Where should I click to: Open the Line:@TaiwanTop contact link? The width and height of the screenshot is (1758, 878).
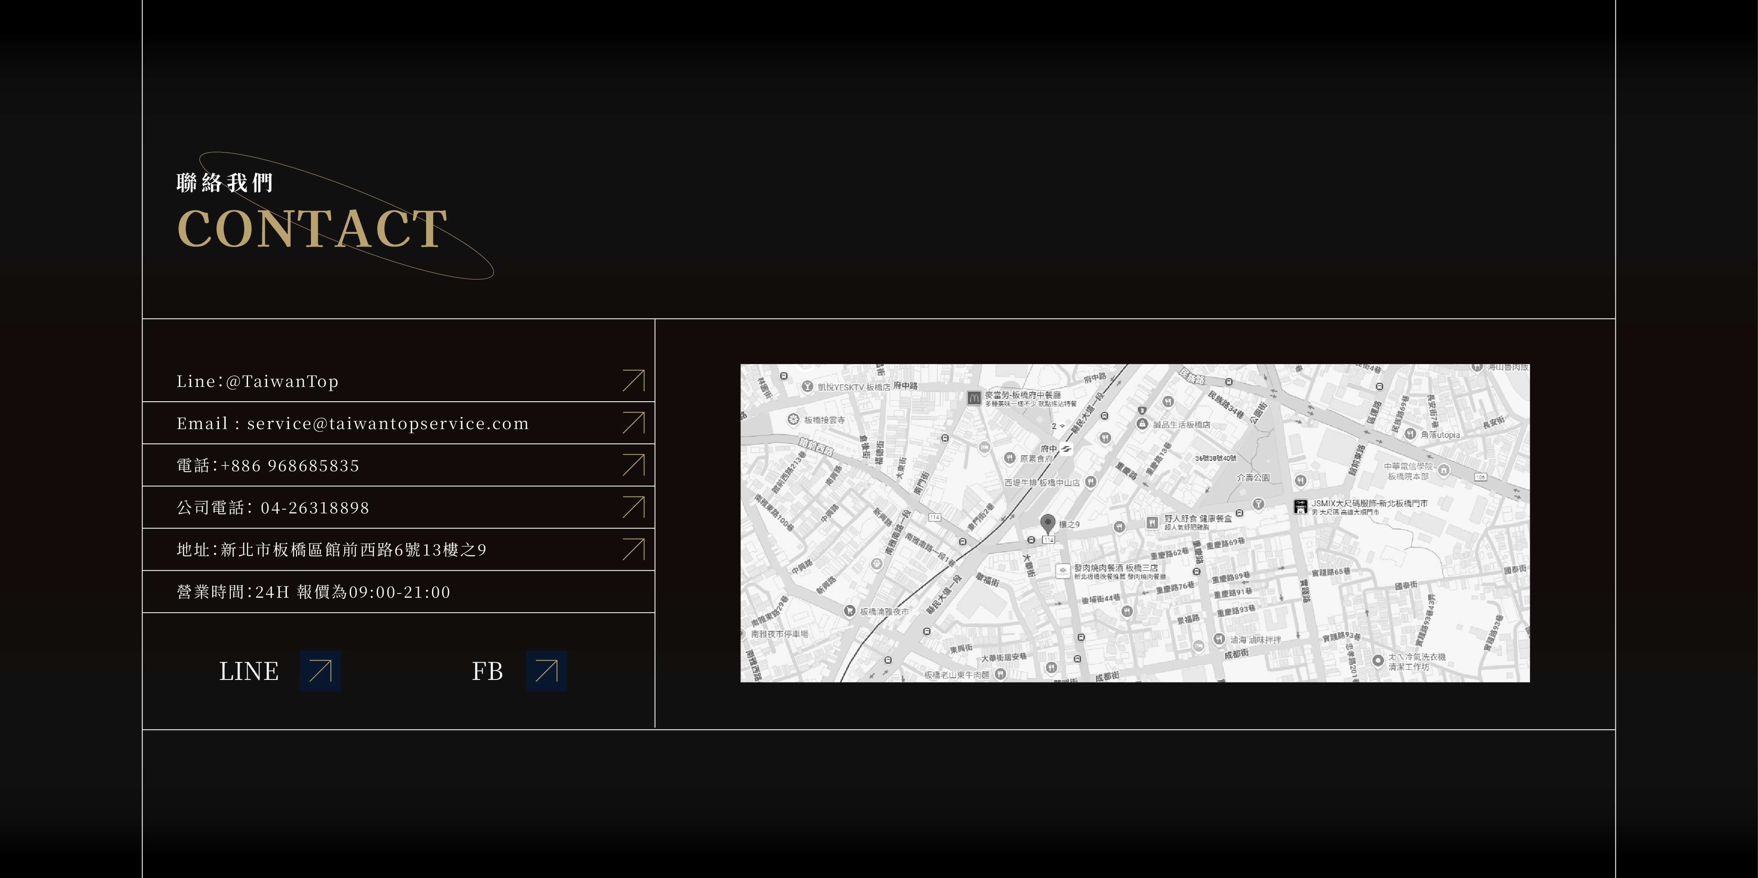tap(257, 381)
